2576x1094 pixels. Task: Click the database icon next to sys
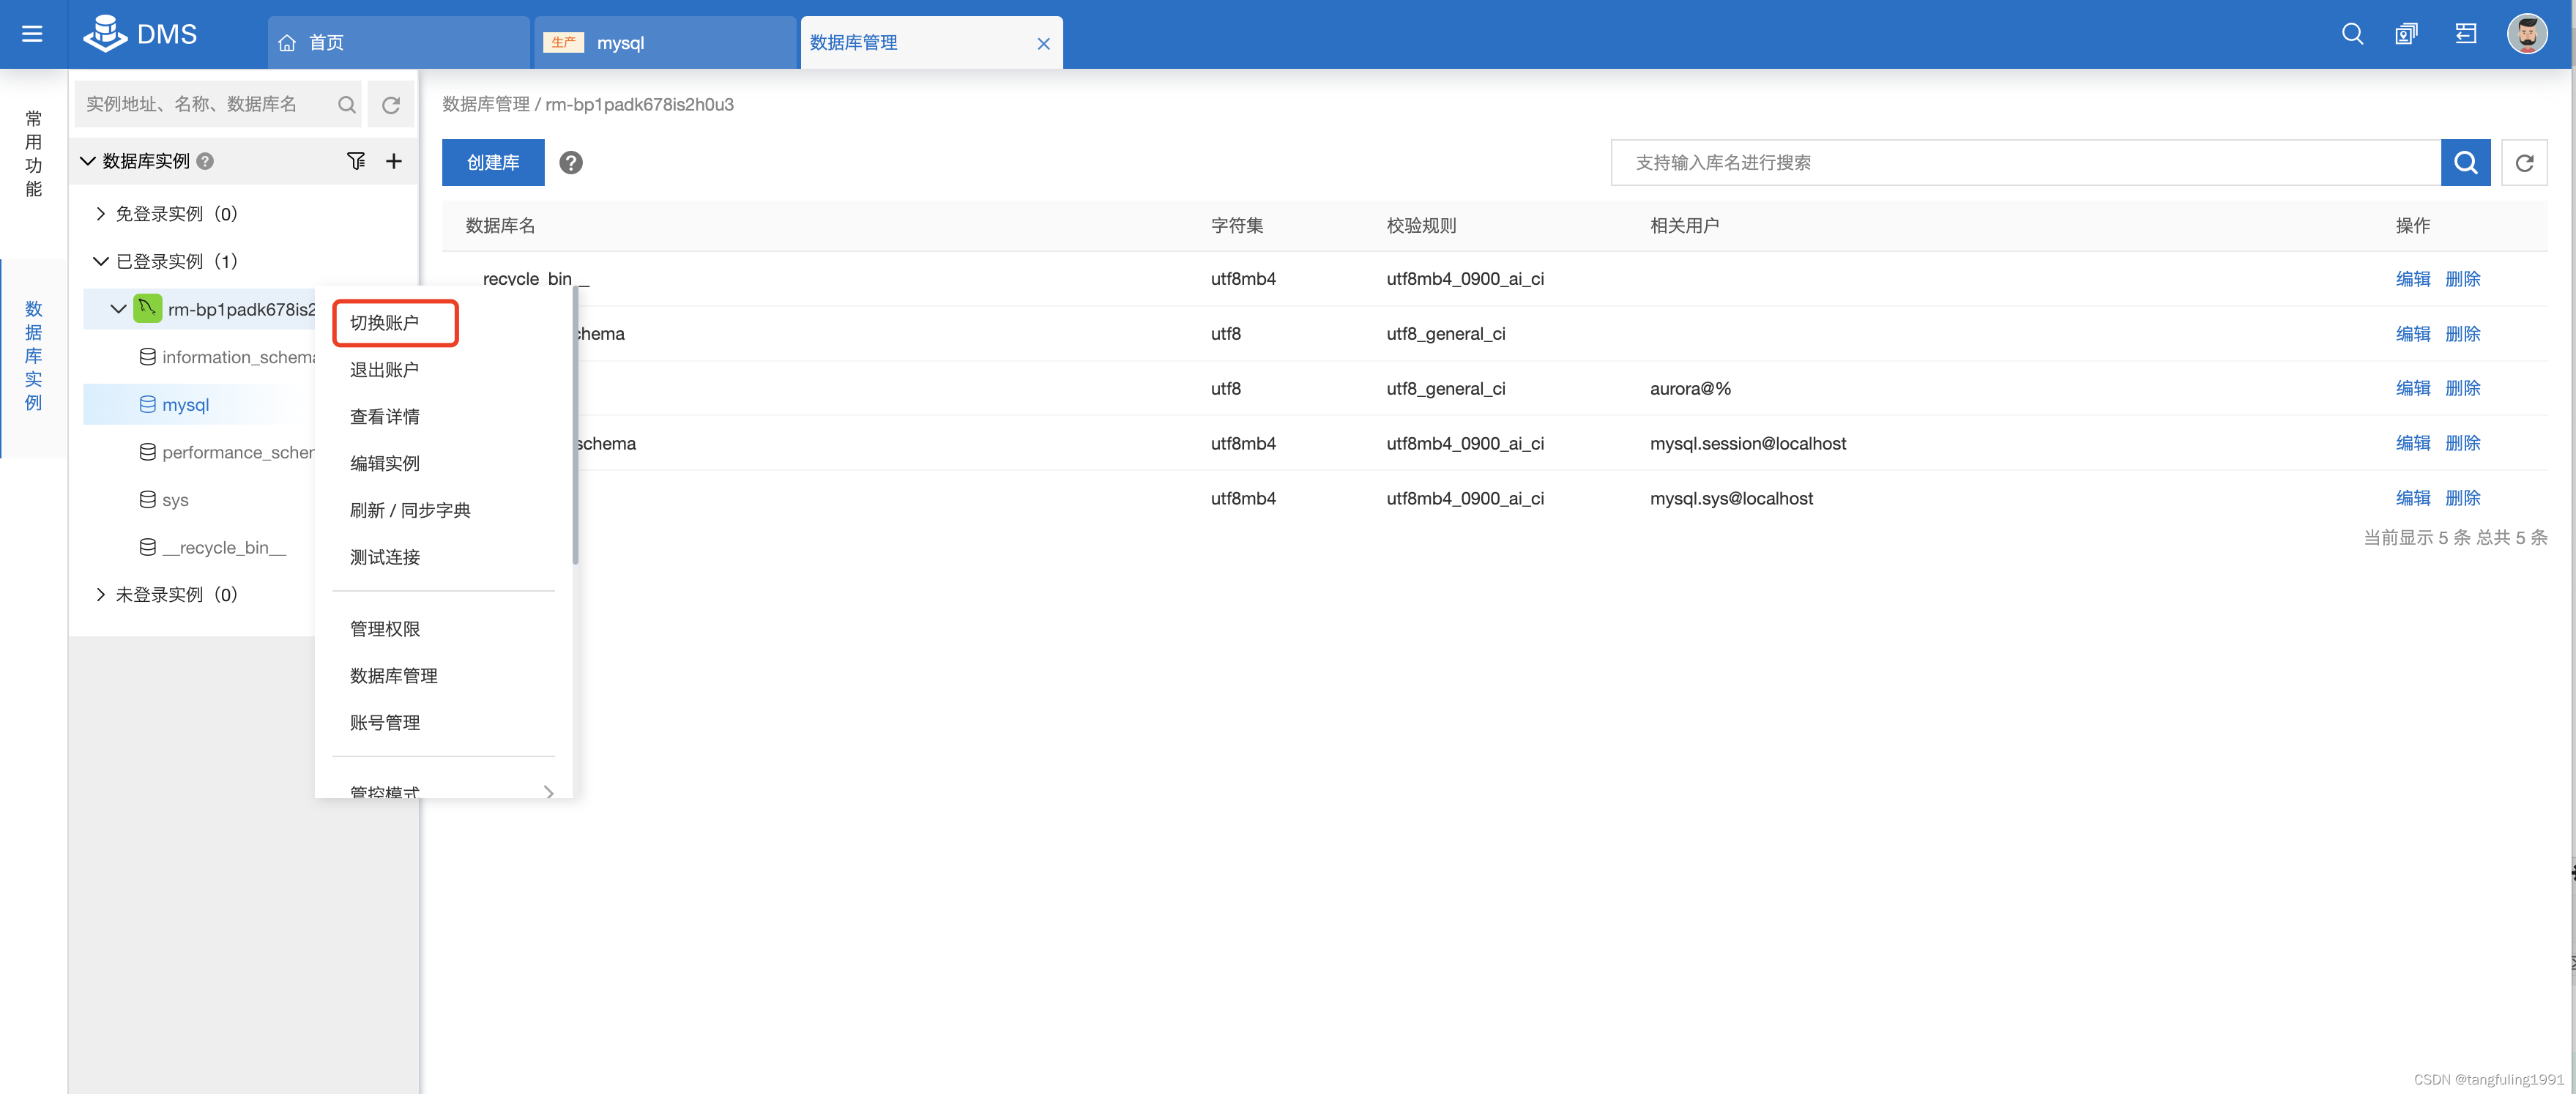click(147, 500)
